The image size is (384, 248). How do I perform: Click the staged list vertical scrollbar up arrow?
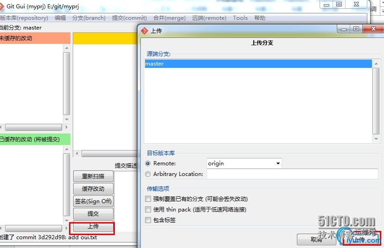(x=67, y=149)
